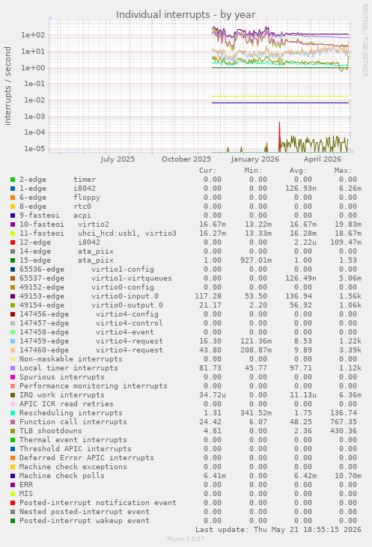The width and height of the screenshot is (372, 547).
Task: Click the 15-edge ata_piix legend label
Action: click(x=67, y=260)
